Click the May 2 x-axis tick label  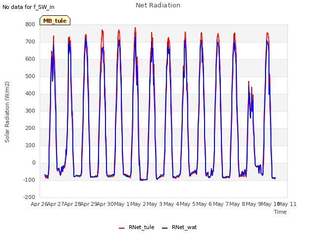138,204
